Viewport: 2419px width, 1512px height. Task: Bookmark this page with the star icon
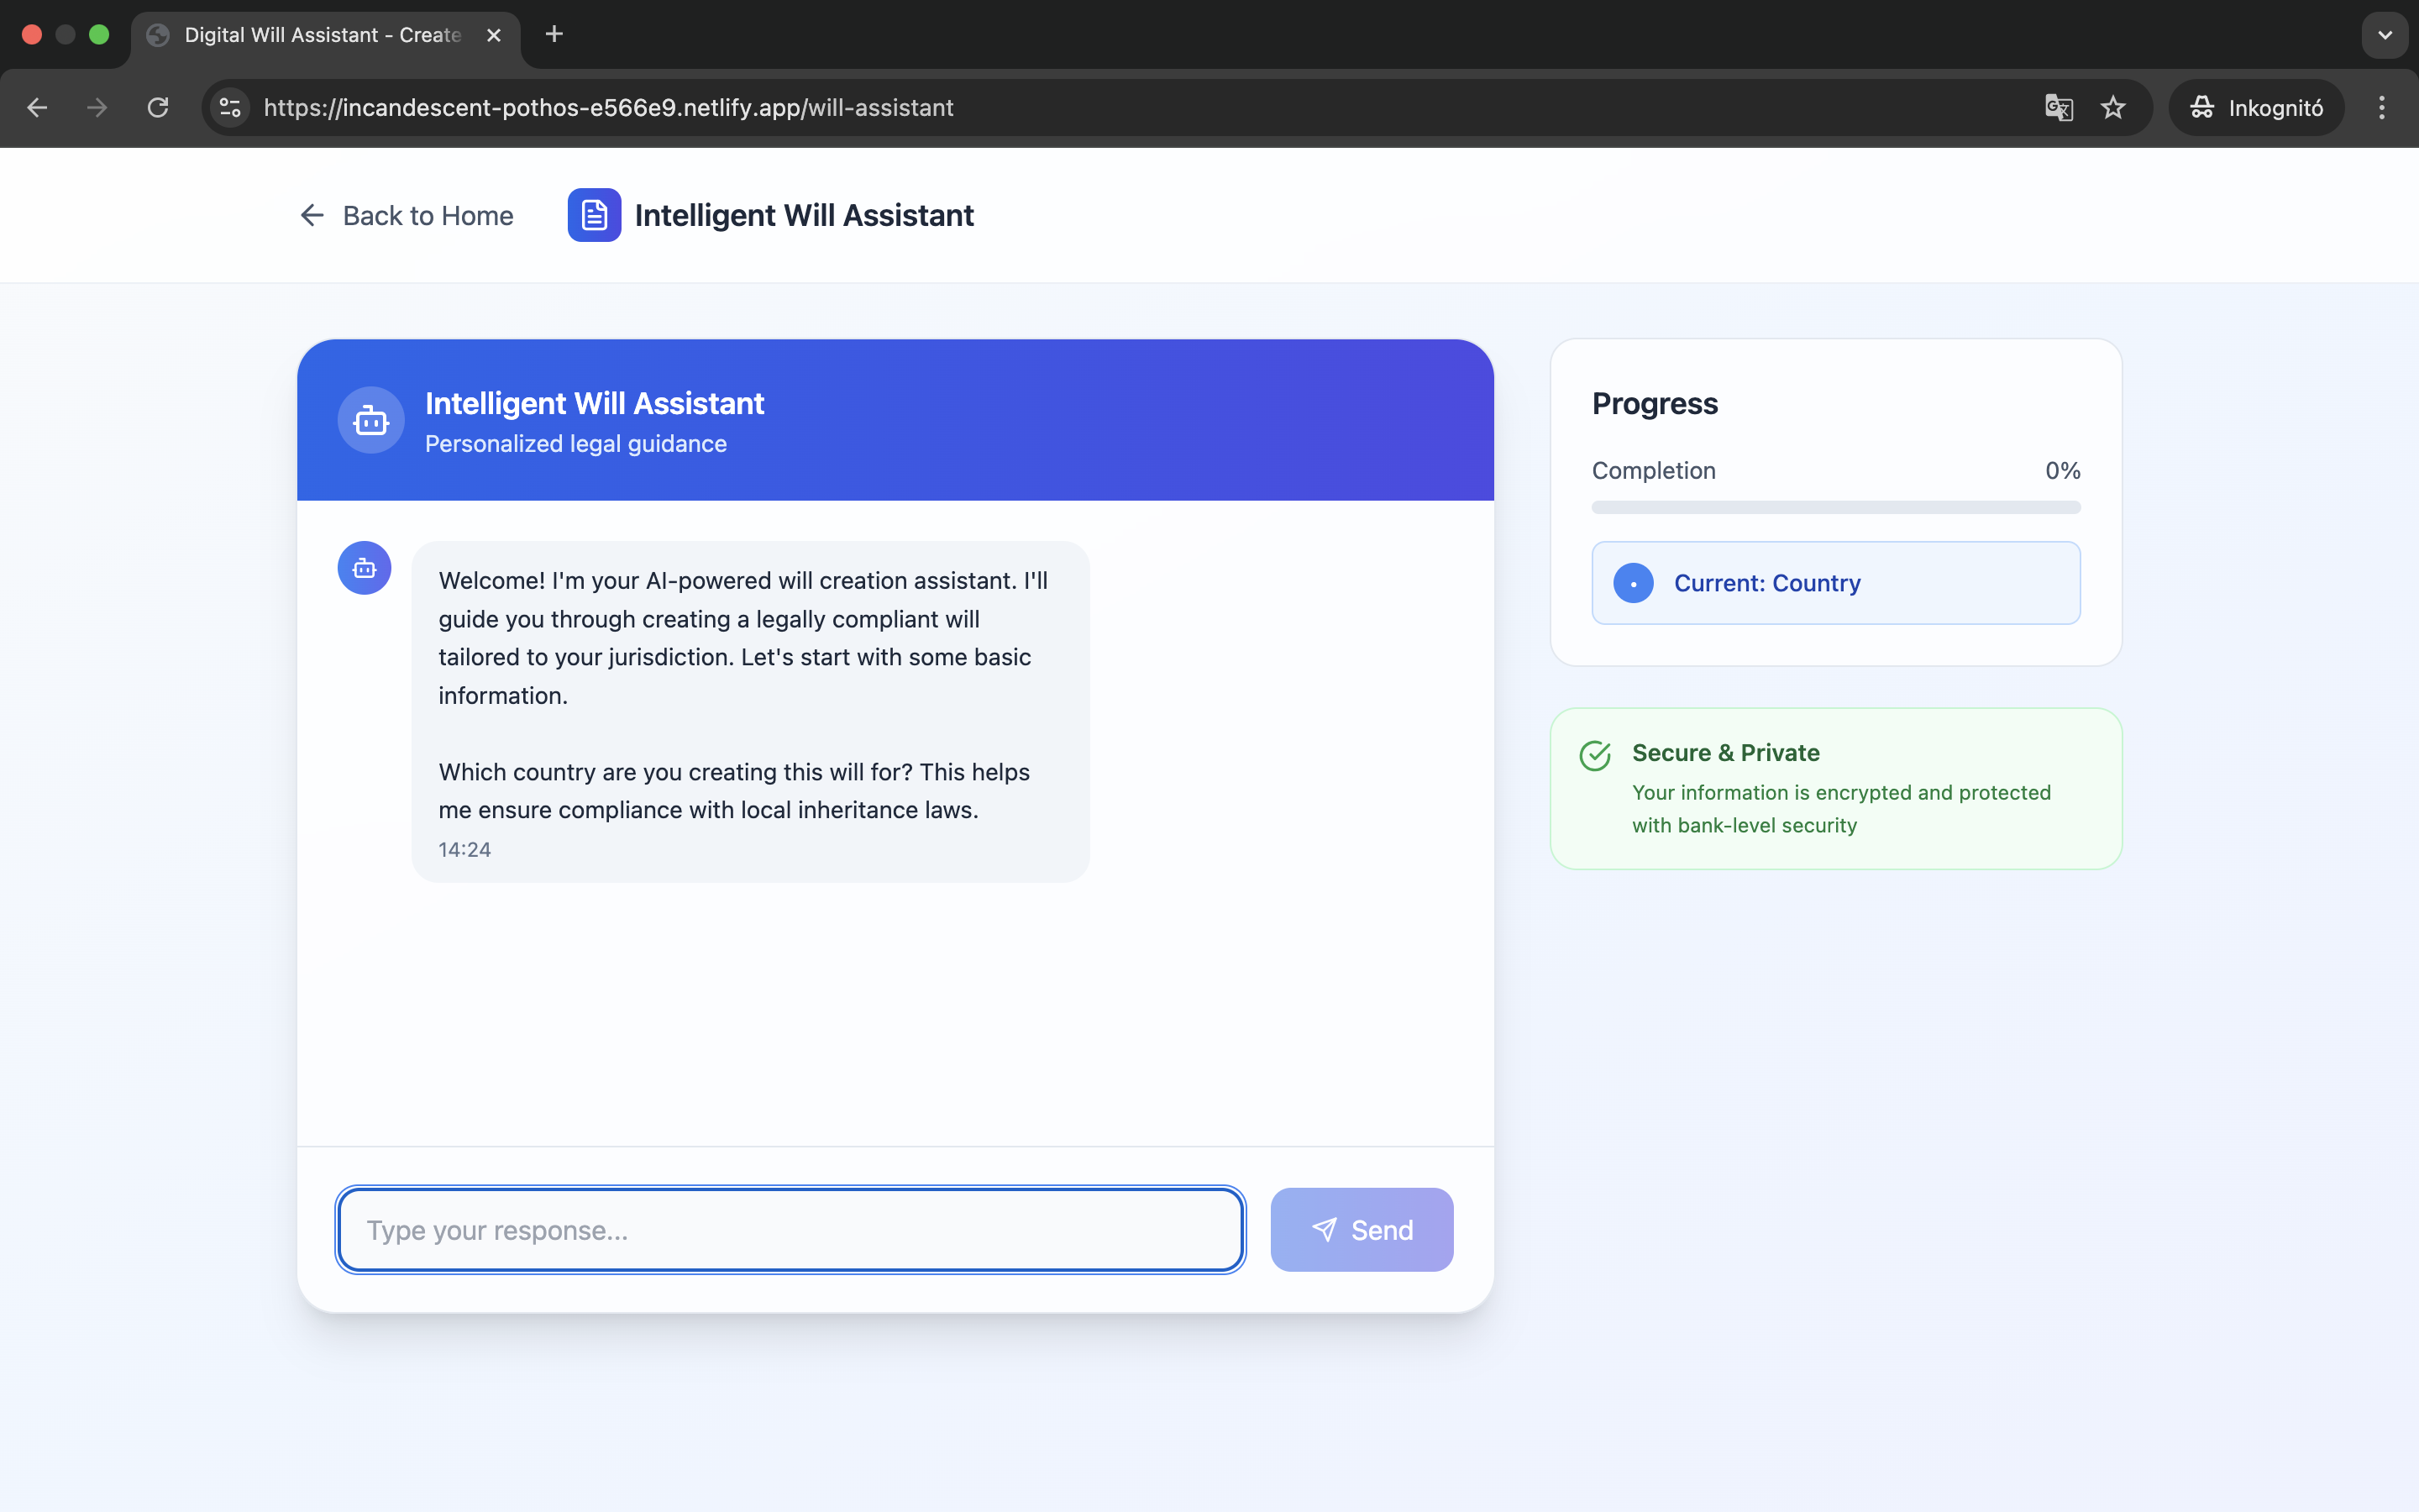pyautogui.click(x=2112, y=108)
